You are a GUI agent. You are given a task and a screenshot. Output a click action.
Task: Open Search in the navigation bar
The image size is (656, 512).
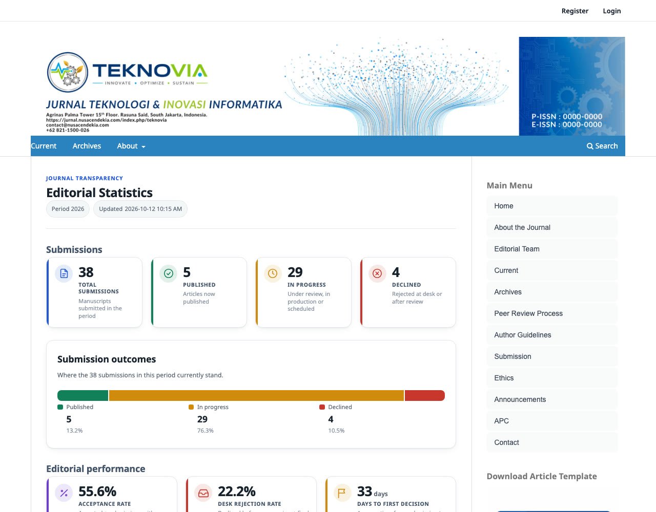(602, 146)
